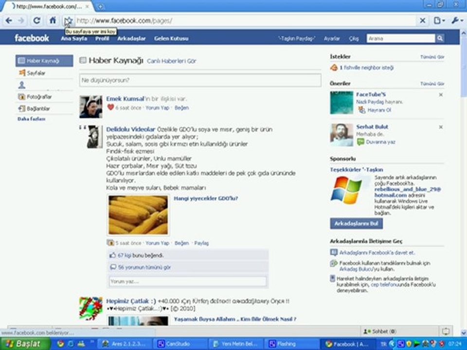Open the wrench settings menu
Screen dimensions: 467x350
tap(457, 20)
